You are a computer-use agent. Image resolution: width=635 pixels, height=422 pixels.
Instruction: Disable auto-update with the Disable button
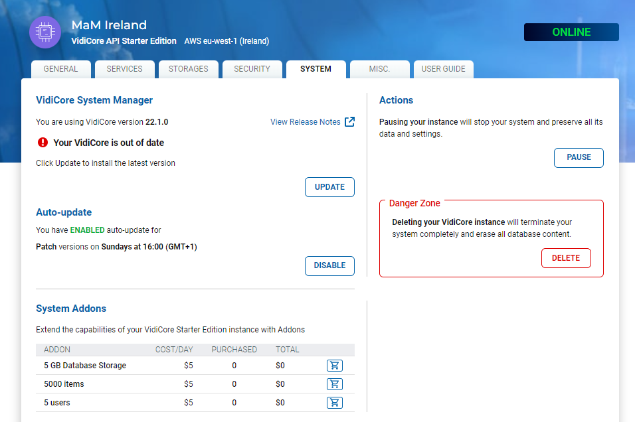[x=329, y=265]
